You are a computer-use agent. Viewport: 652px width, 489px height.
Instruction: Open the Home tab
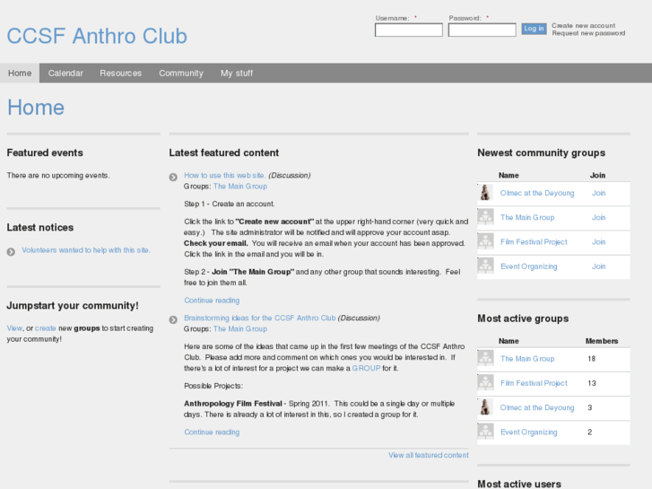(x=20, y=74)
